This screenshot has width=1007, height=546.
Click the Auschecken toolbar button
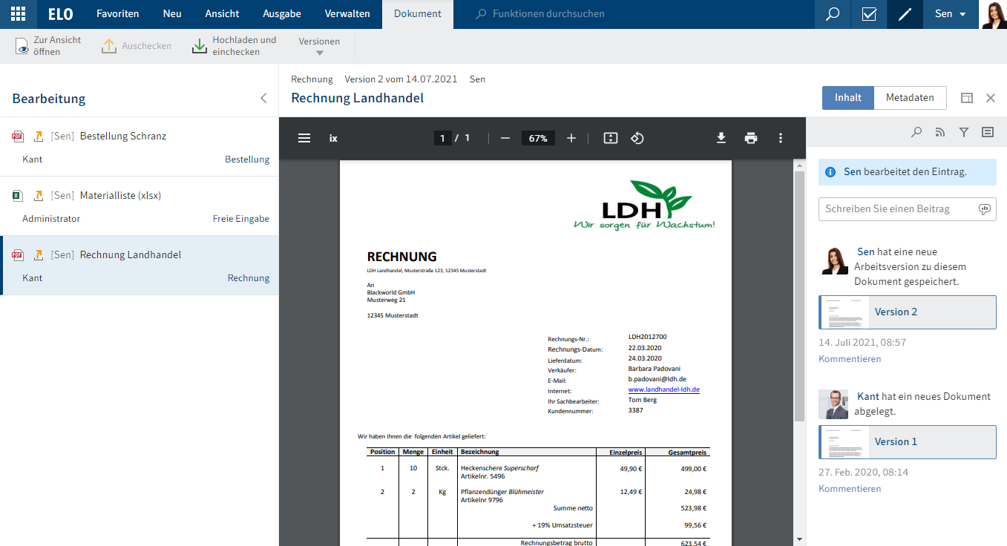tap(137, 46)
